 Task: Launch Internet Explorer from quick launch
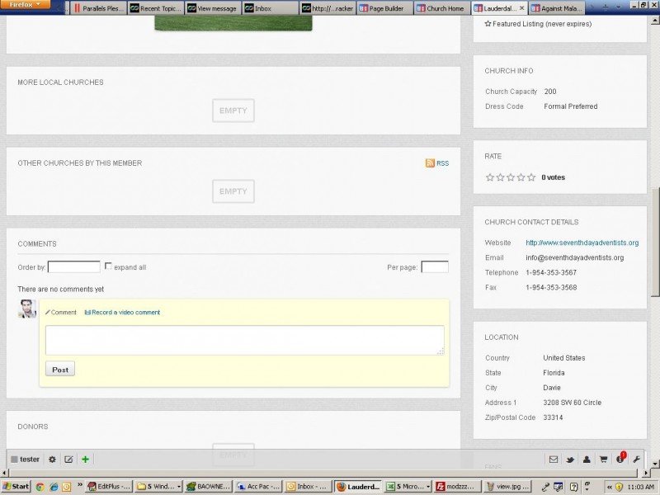[54, 487]
